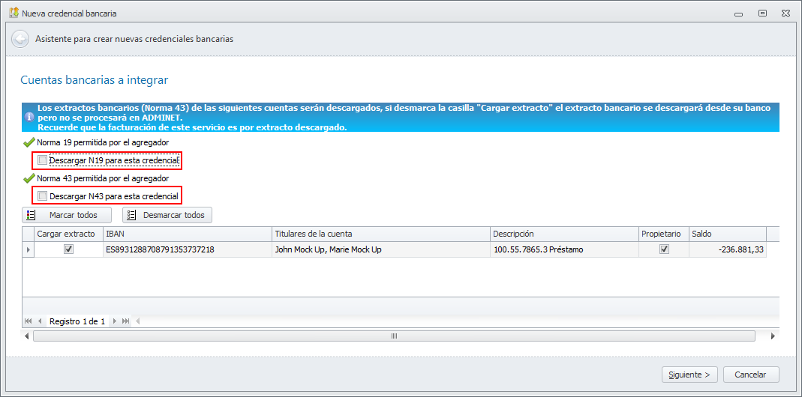Select the John Mock Up, Marie Mock Up cell
Image resolution: width=802 pixels, height=397 pixels.
(x=380, y=249)
